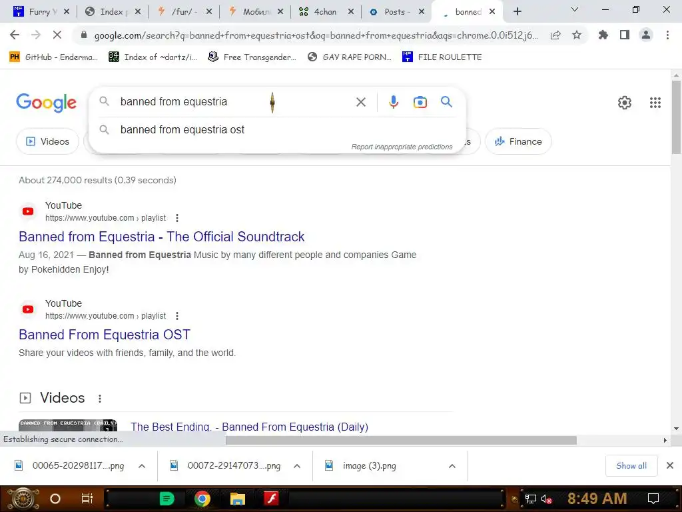682x512 pixels.
Task: Open the tab search chevron
Action: [575, 9]
